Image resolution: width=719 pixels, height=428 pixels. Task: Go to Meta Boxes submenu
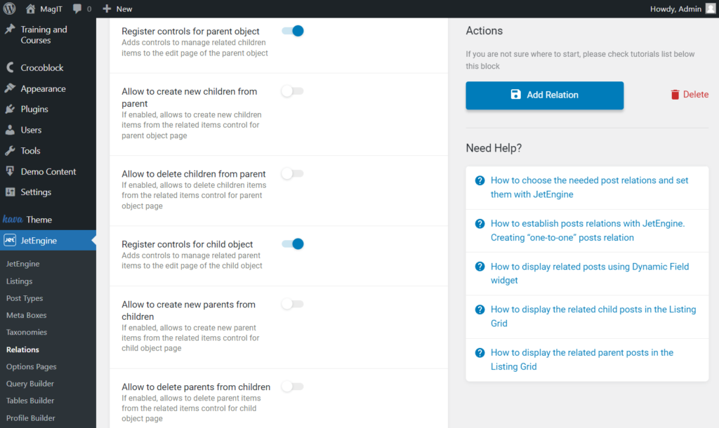[27, 315]
